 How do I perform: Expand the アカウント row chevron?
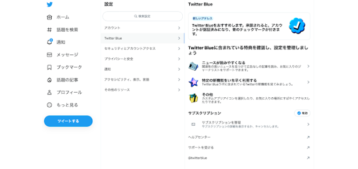(x=179, y=28)
